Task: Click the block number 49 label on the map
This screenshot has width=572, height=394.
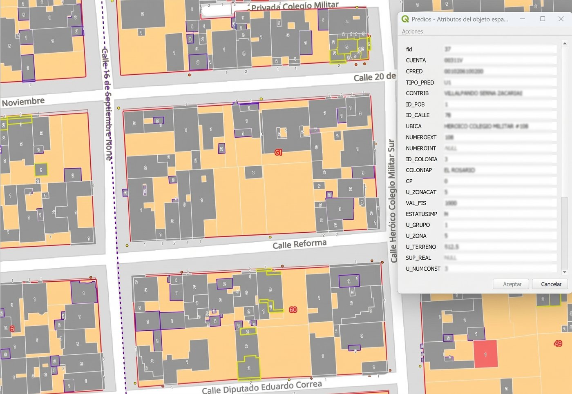Action: coord(558,343)
